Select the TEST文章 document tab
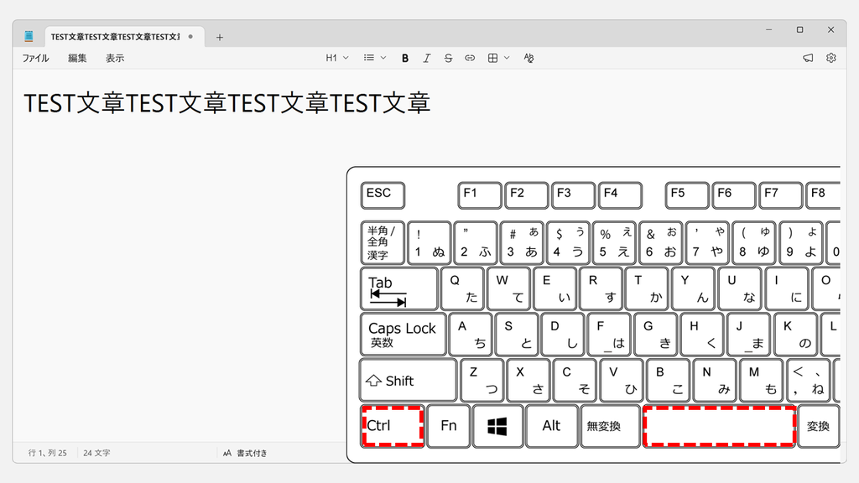Image resolution: width=859 pixels, height=483 pixels. tap(124, 37)
